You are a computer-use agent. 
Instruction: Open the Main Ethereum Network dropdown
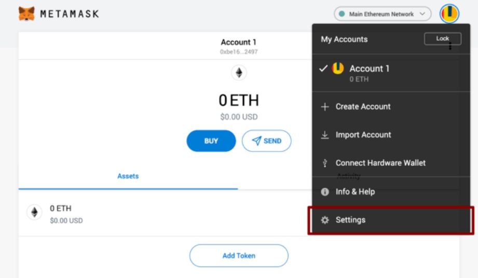383,13
